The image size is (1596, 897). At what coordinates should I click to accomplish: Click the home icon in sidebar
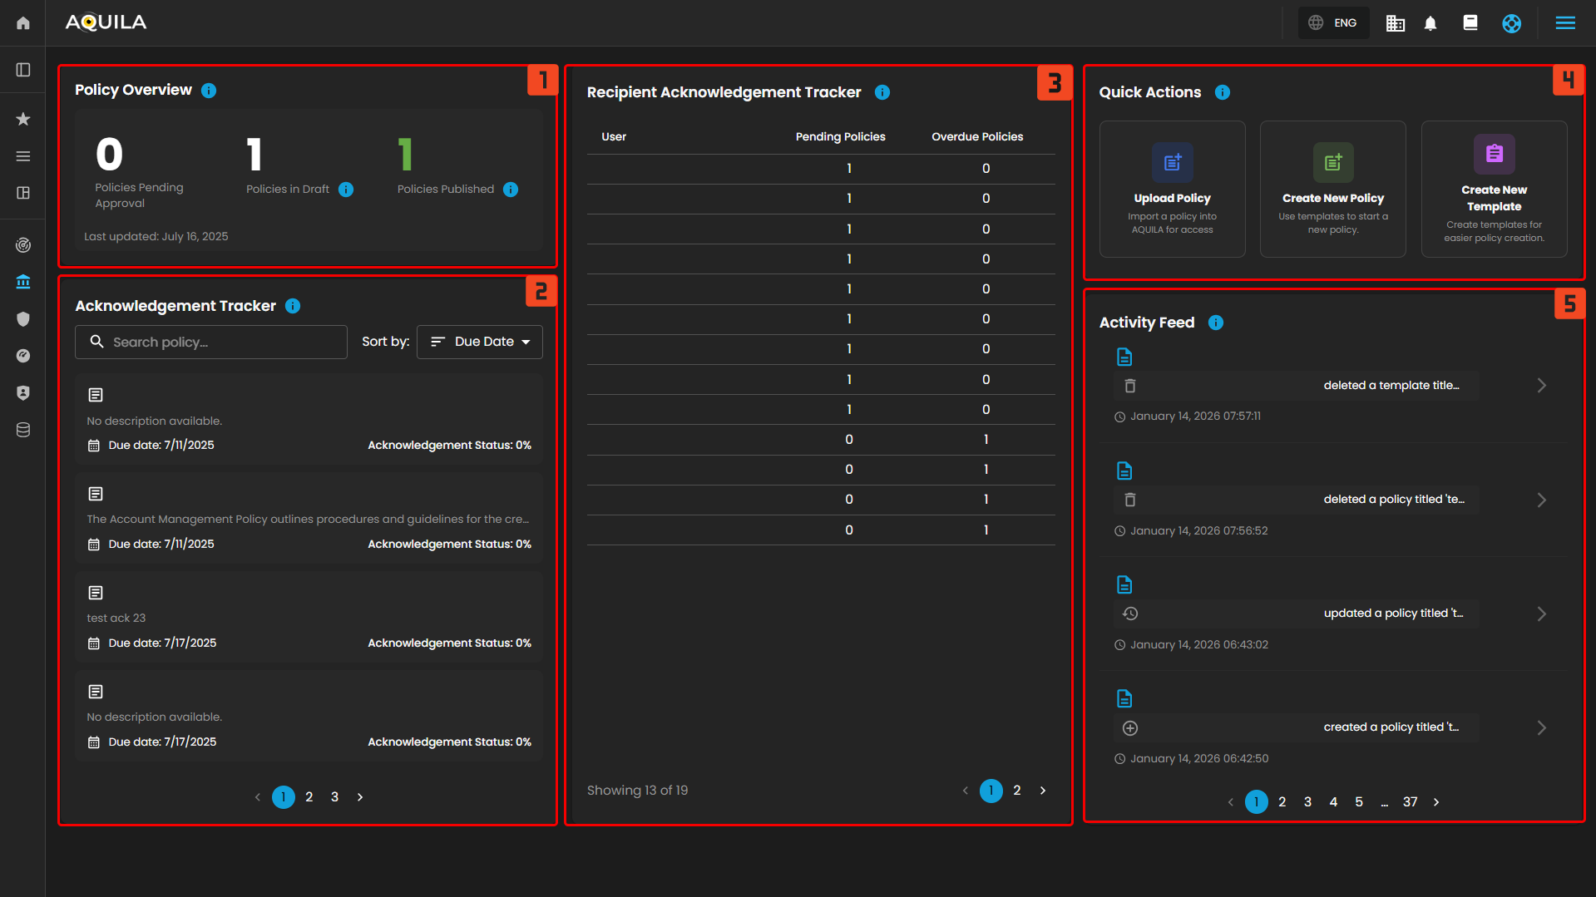click(x=23, y=22)
